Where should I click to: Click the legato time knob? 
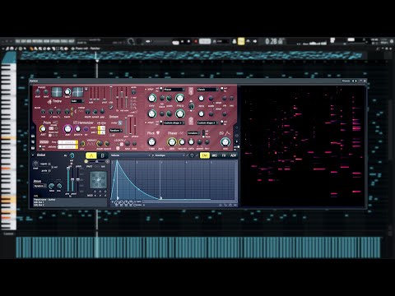coord(128,144)
